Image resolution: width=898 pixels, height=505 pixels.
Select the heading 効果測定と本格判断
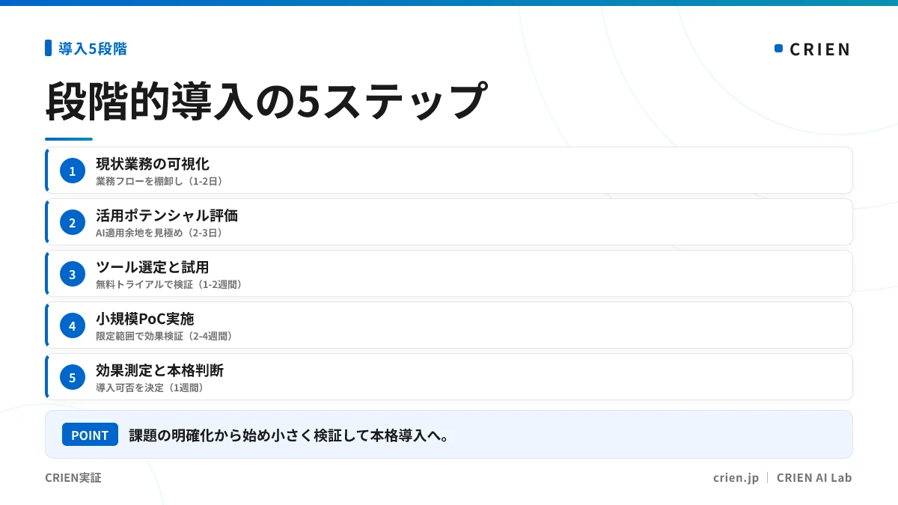[x=159, y=370]
